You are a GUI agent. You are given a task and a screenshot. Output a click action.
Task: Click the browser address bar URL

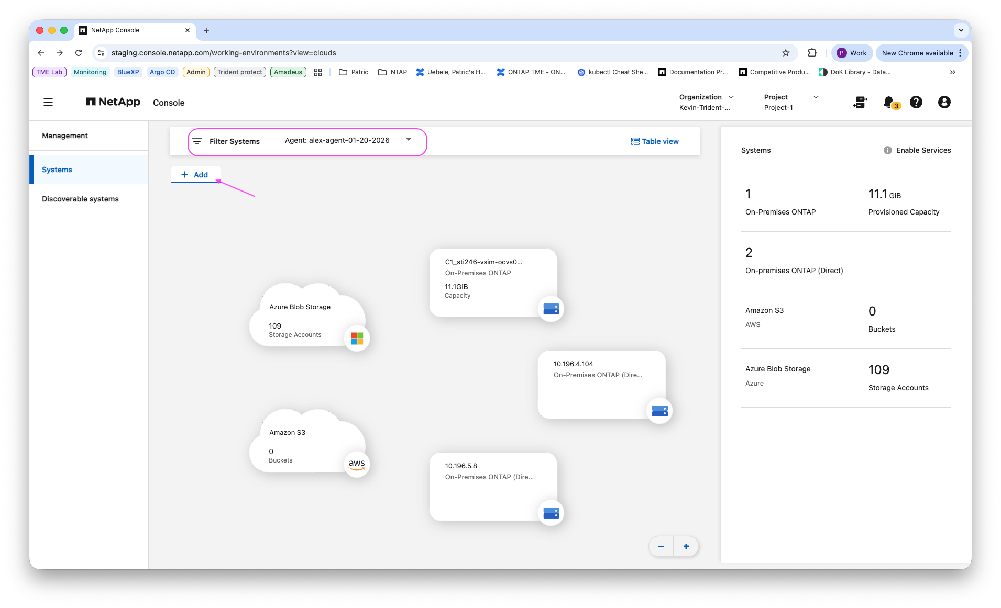tap(224, 53)
